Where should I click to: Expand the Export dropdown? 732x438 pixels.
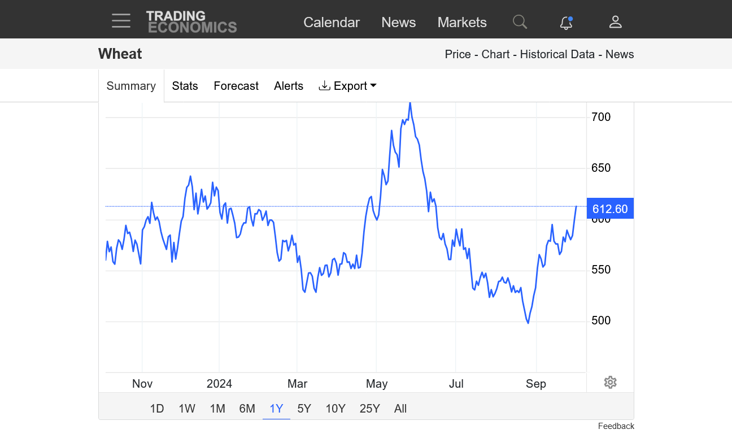(348, 86)
